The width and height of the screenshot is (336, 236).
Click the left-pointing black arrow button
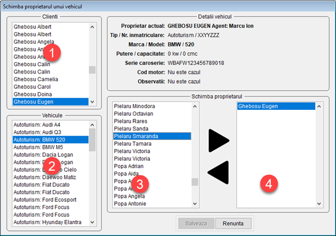click(x=218, y=172)
